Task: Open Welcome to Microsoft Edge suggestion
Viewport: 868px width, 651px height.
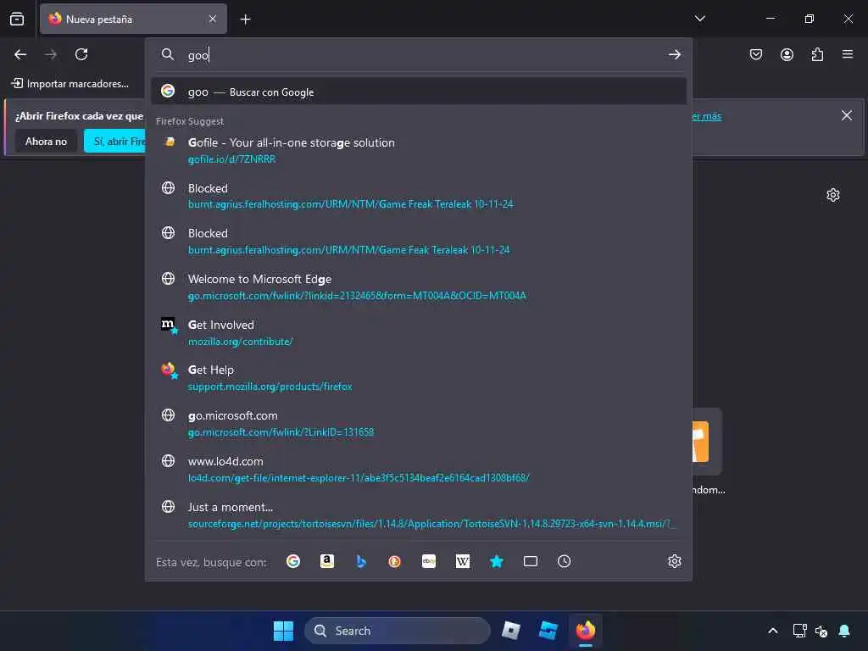Action: pyautogui.click(x=419, y=287)
